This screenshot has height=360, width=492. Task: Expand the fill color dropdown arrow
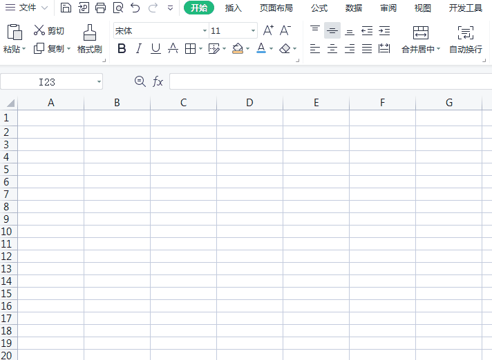point(248,49)
